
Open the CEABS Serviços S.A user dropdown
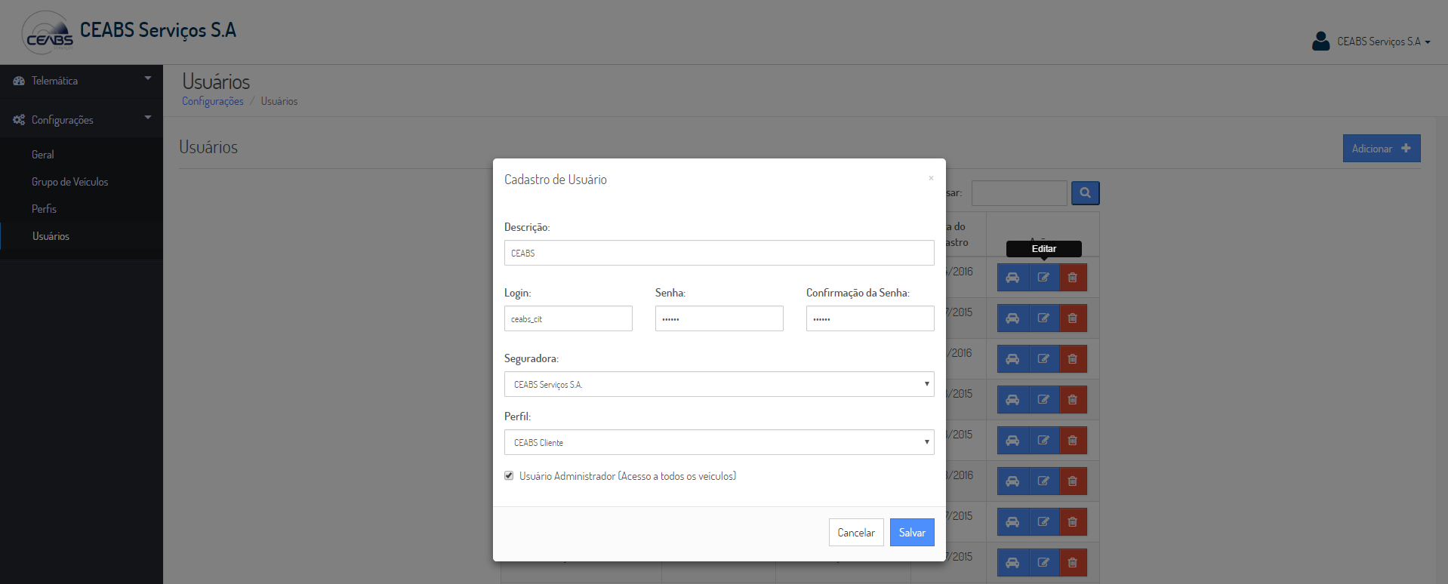(1383, 41)
